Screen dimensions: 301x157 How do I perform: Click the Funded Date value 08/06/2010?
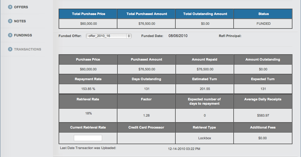pos(178,36)
